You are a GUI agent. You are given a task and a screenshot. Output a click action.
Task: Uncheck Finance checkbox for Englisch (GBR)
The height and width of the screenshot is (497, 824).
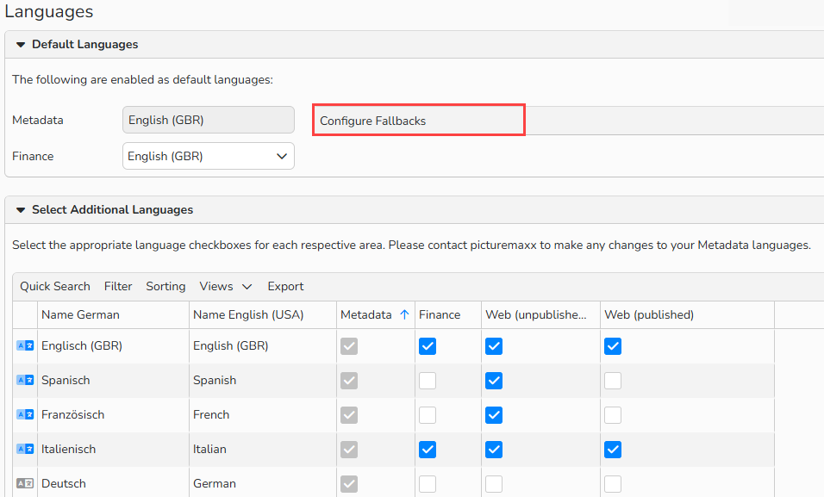click(x=428, y=346)
